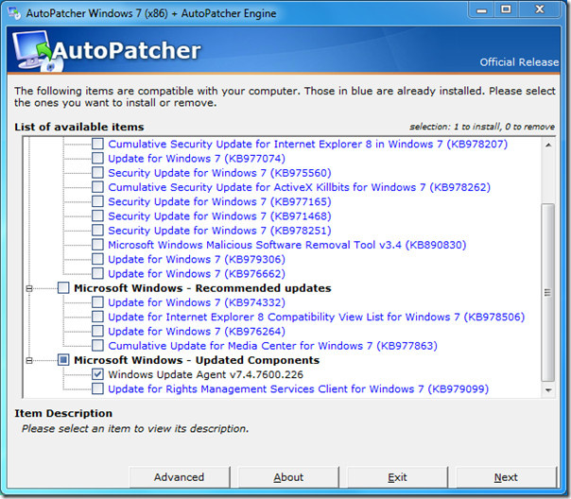This screenshot has width=571, height=499.
Task: Check IE8 Compatibility View List KB978506 box
Action: point(97,317)
